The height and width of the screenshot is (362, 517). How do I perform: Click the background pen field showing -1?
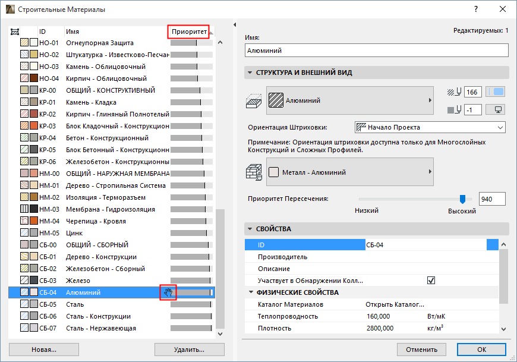[472, 110]
